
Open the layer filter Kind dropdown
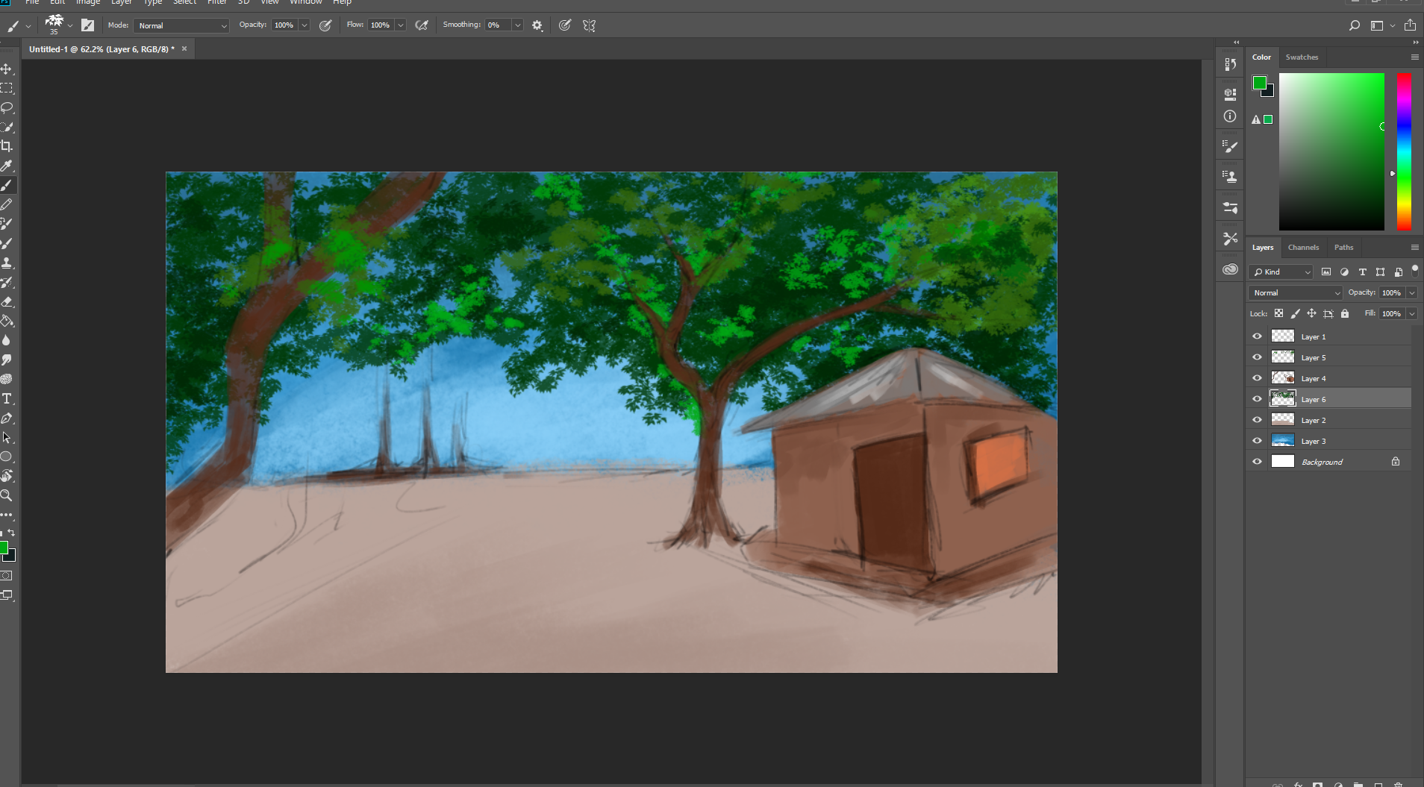(x=1281, y=272)
